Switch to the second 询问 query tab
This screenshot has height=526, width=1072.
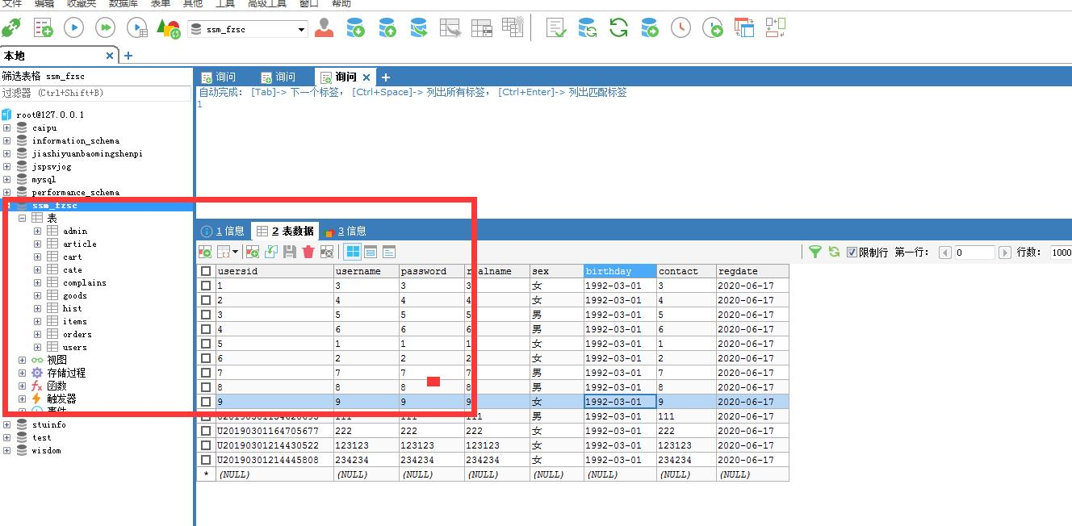point(278,77)
